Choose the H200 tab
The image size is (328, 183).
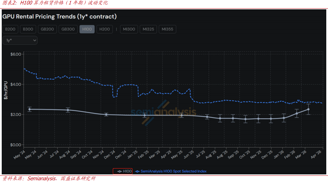click(x=105, y=29)
